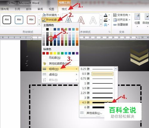Click the text outline pencil icon
Viewport: 149px width, 128px height.
[x=105, y=20]
